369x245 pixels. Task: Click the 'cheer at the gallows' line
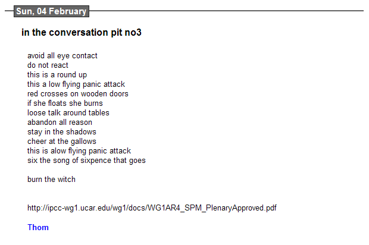pyautogui.click(x=61, y=142)
